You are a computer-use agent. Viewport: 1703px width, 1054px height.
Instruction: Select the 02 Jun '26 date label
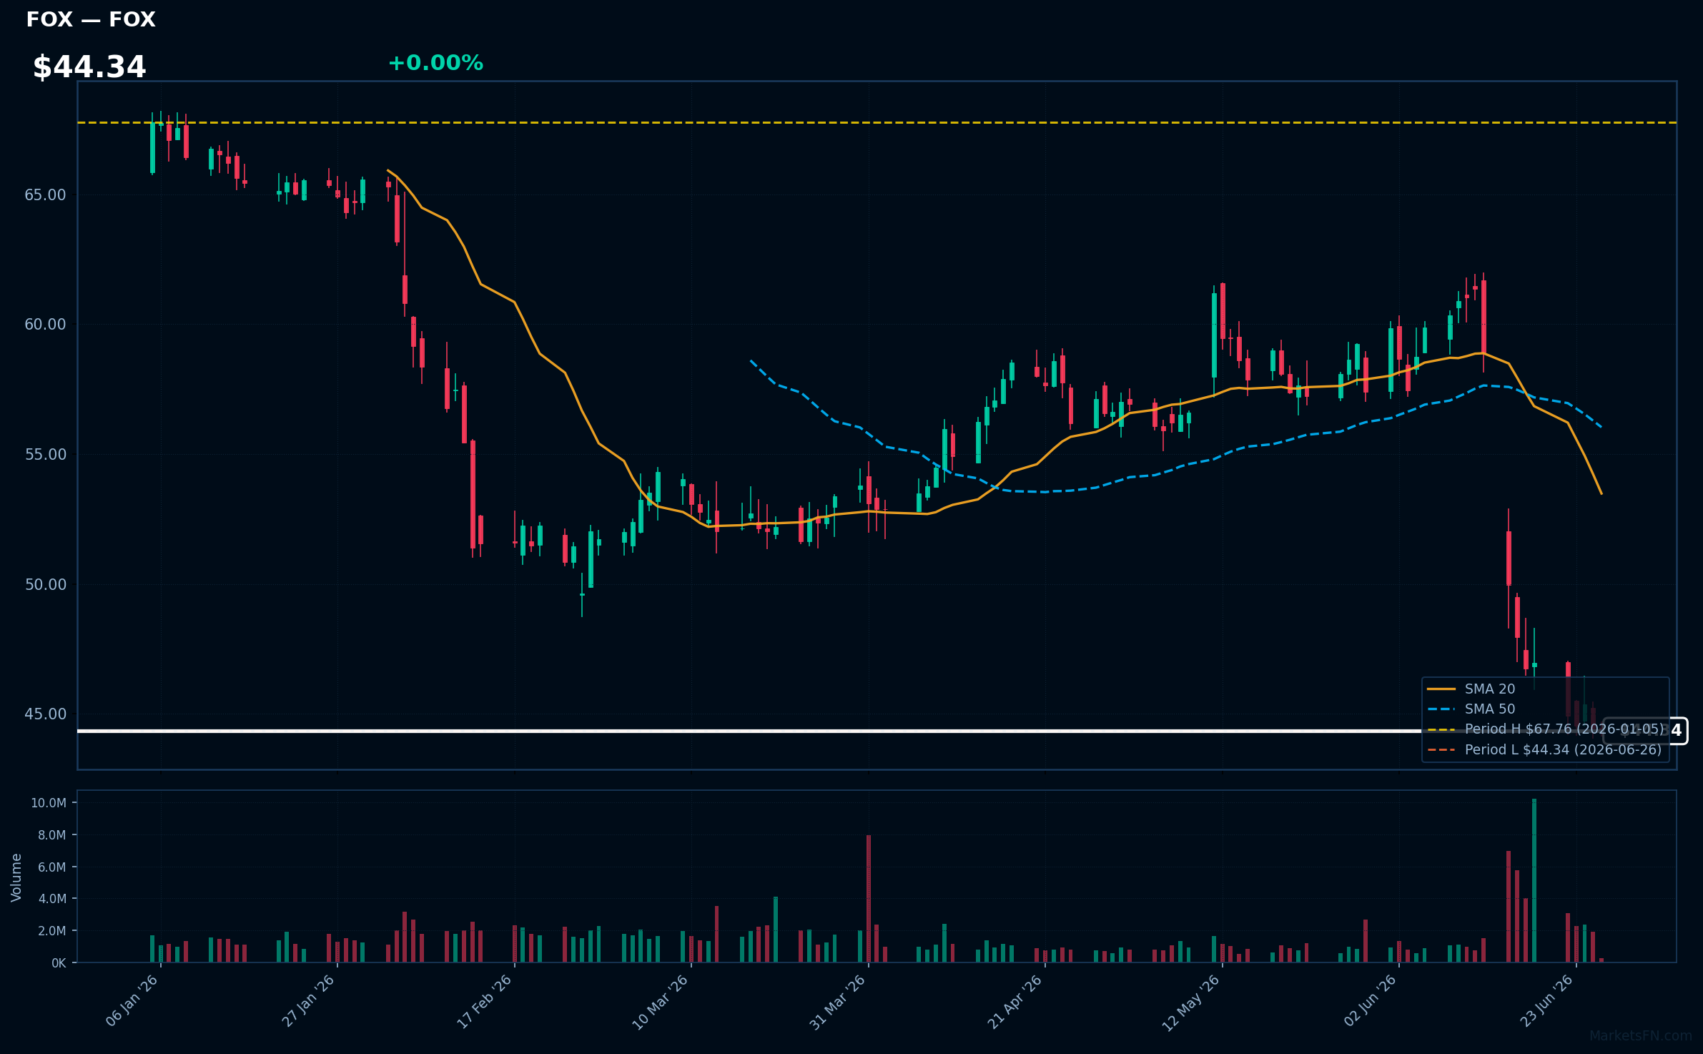tap(1371, 1000)
